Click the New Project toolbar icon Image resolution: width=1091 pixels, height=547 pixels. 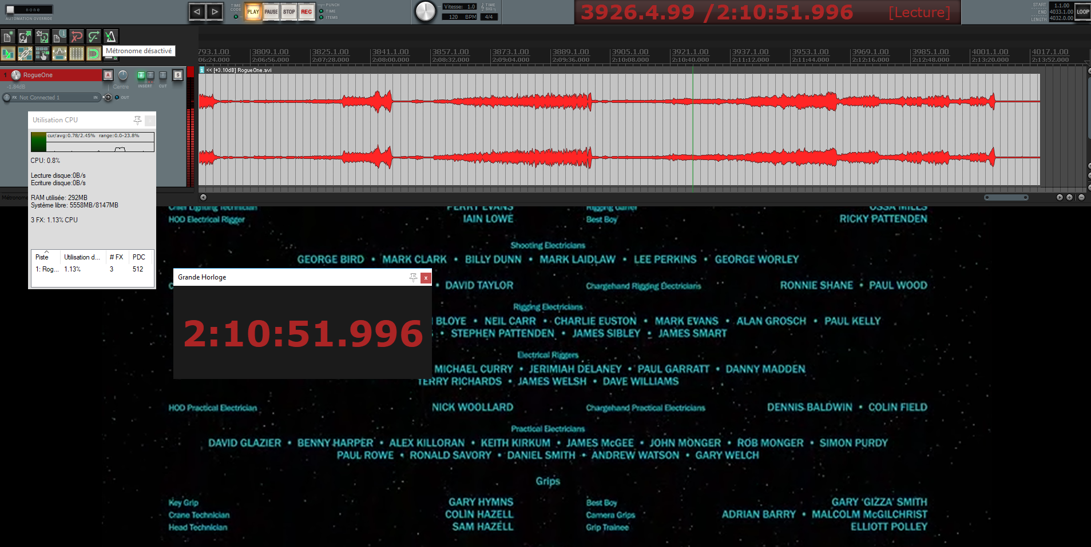8,37
